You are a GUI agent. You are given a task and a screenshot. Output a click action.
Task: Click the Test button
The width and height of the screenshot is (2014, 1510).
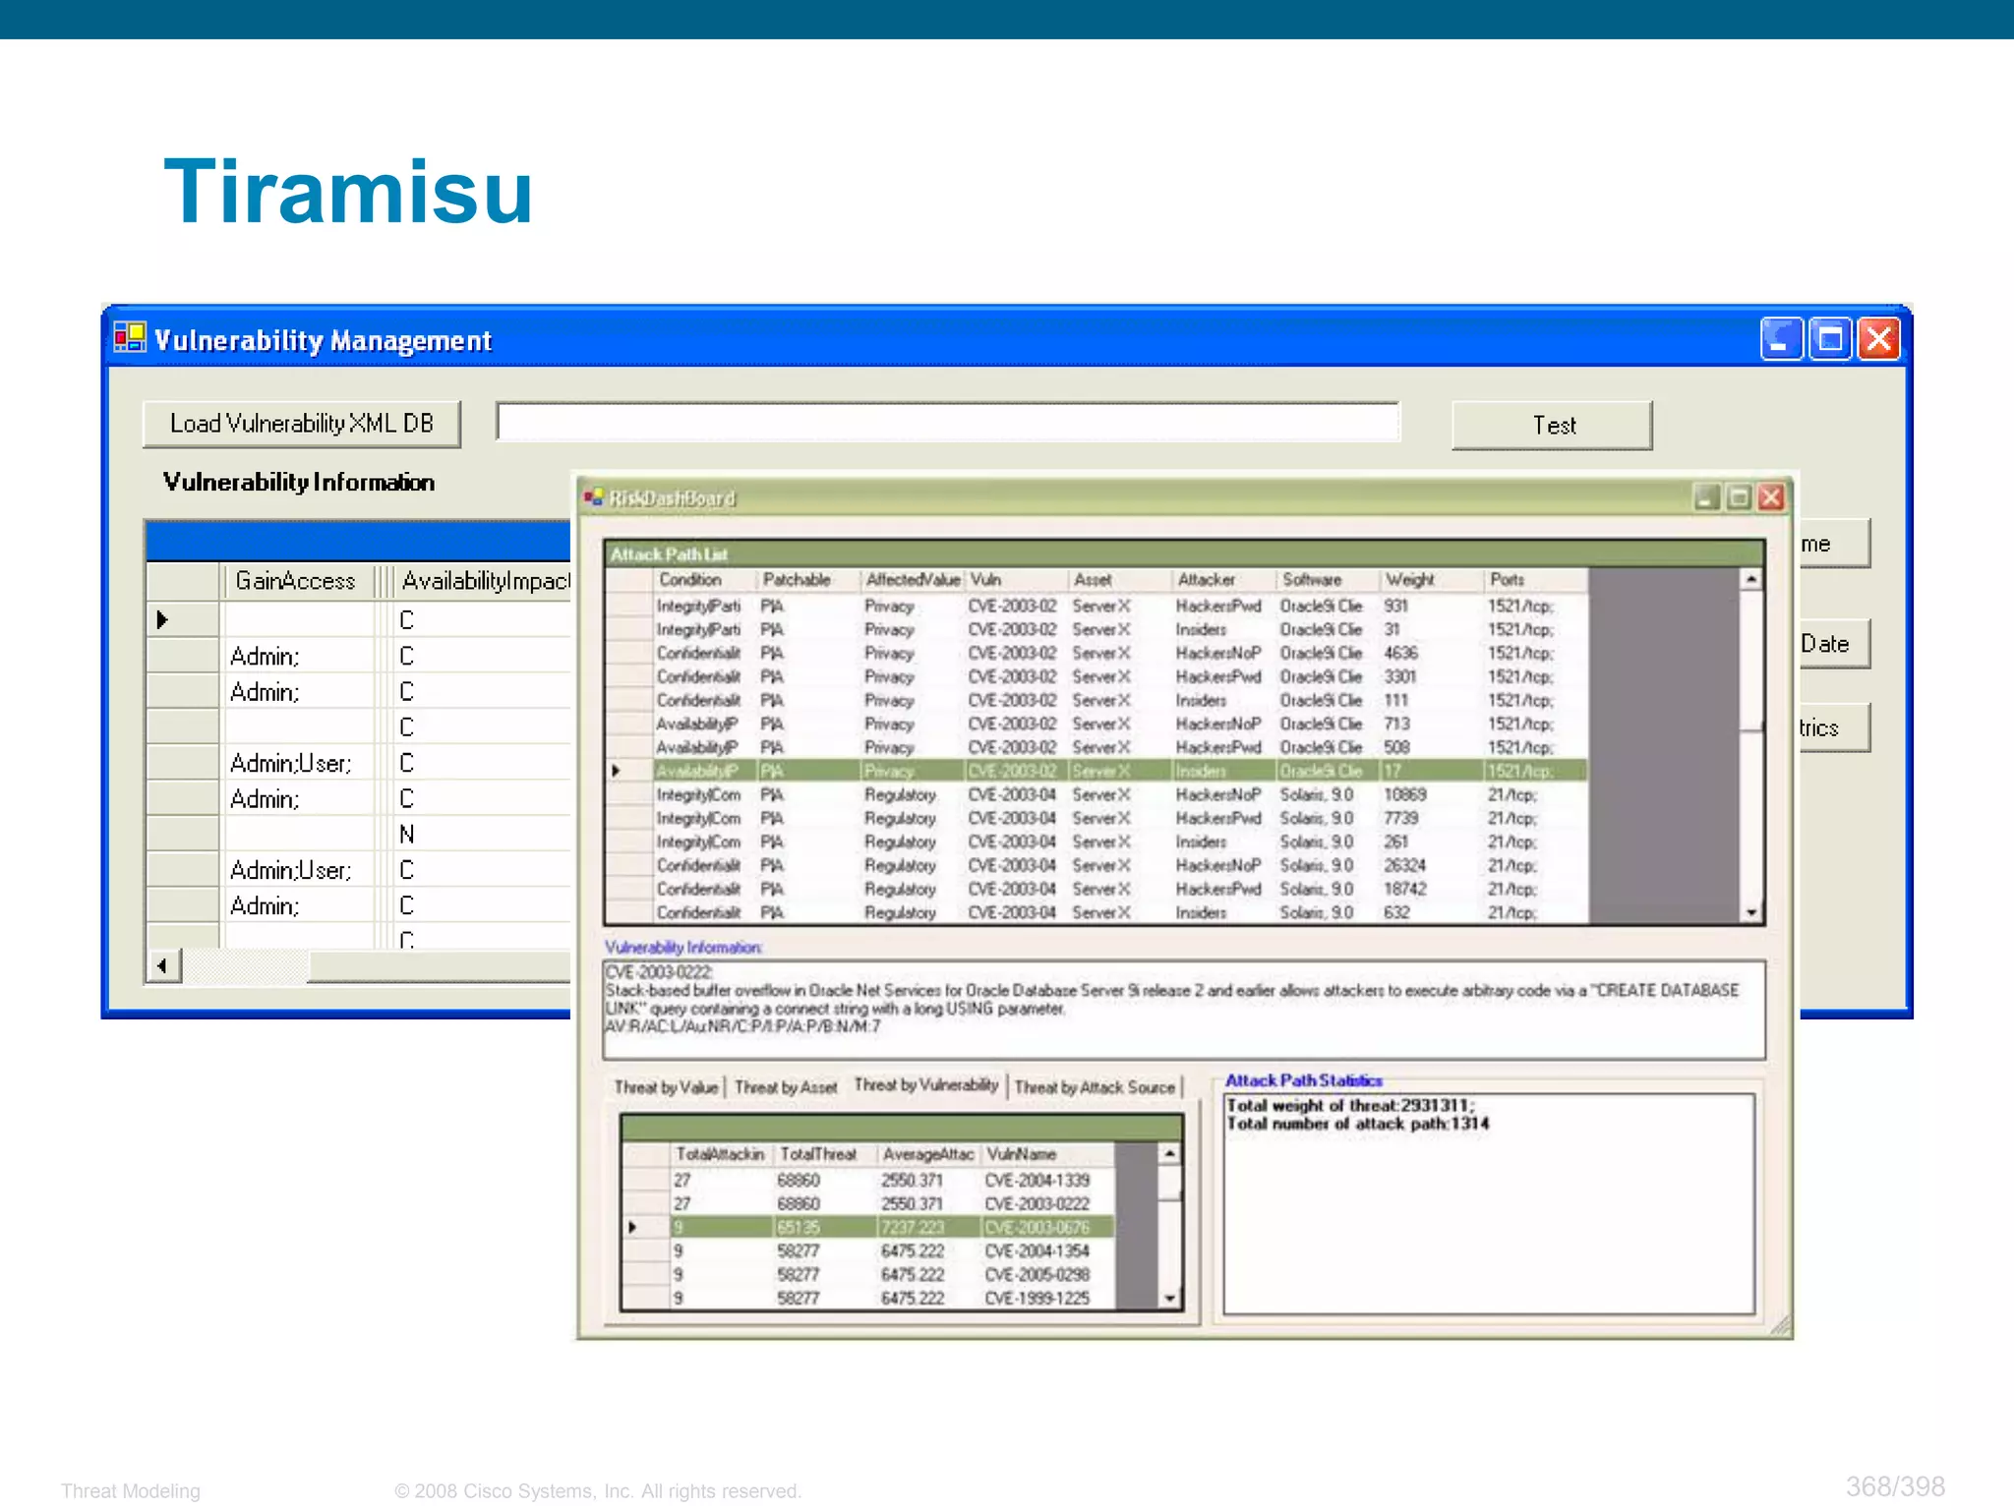coord(1552,425)
